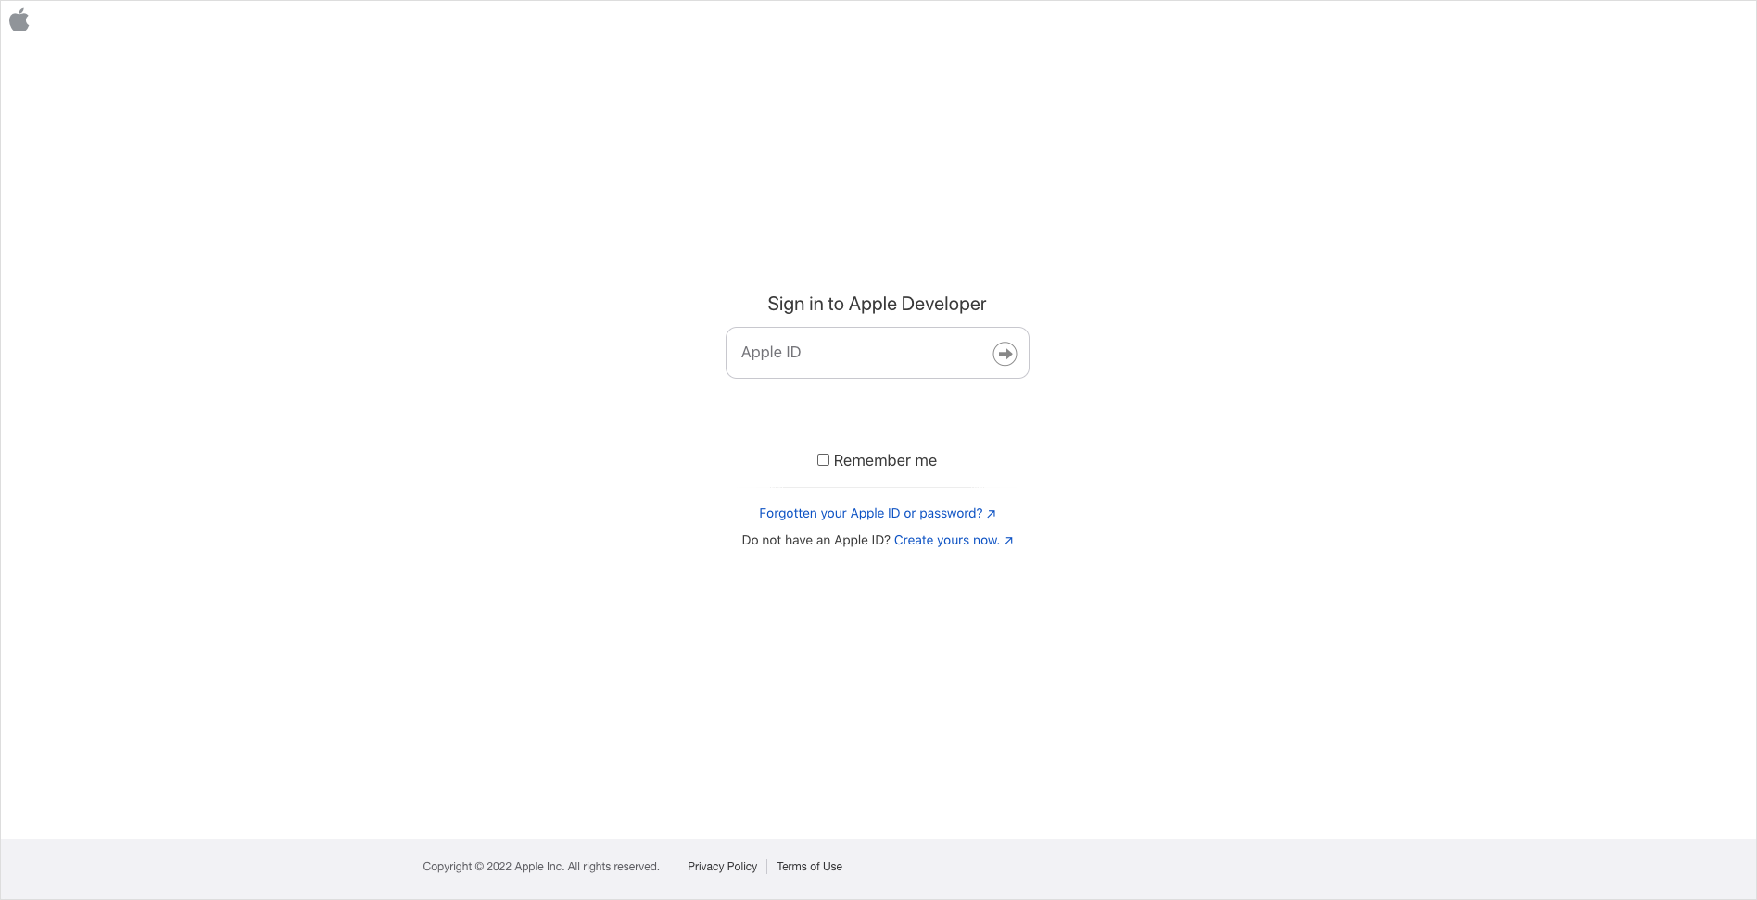Click the Sign in to Apple Developer heading
This screenshot has height=900, width=1757.
click(877, 304)
